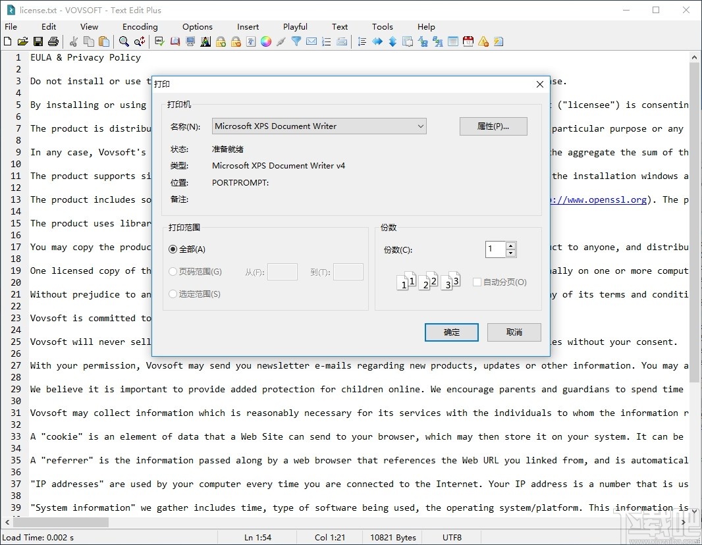Click the Col 1:21 status entry

tap(330, 537)
